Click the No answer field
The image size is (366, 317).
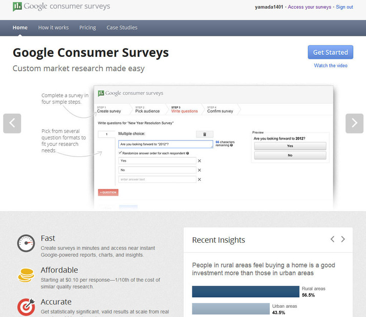point(157,170)
